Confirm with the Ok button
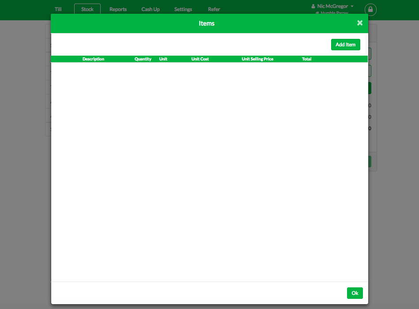Viewport: 419px width, 309px height. point(355,293)
